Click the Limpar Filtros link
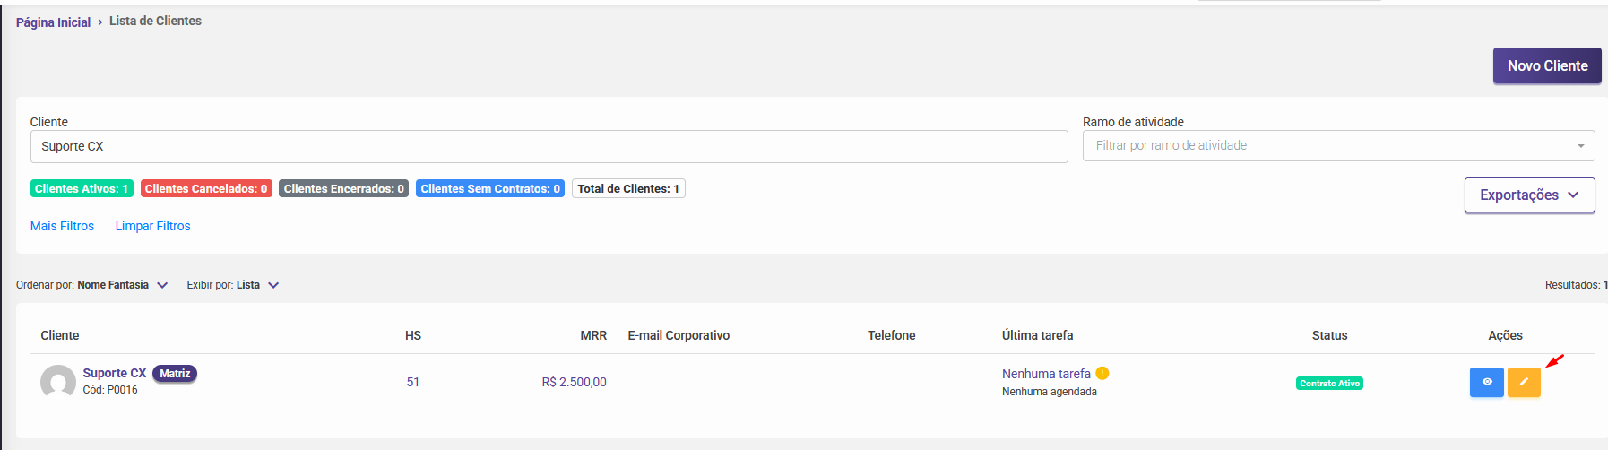 click(152, 226)
